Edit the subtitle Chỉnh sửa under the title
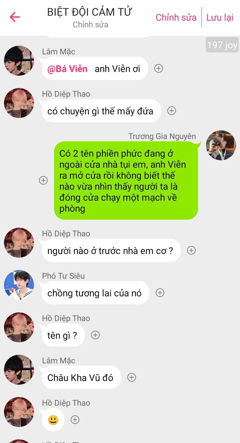 pos(90,25)
